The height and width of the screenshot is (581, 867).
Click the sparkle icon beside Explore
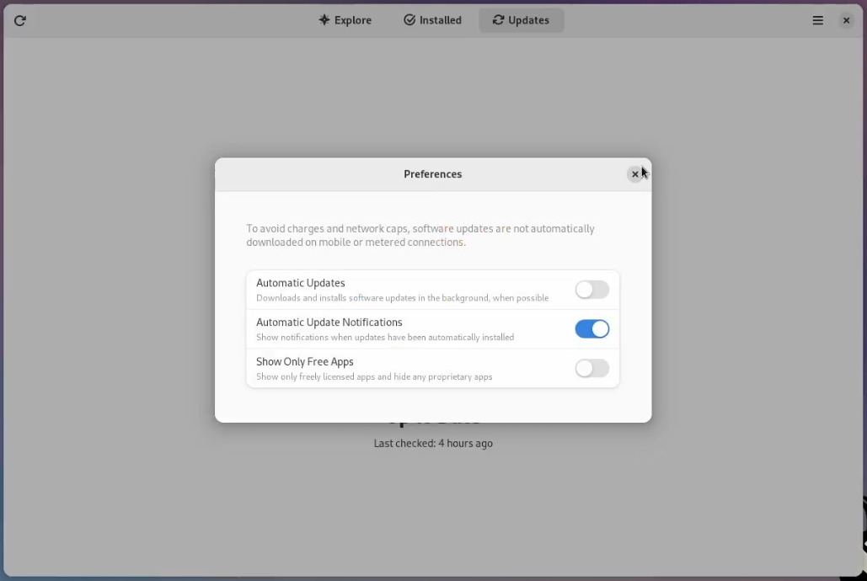[x=324, y=20]
